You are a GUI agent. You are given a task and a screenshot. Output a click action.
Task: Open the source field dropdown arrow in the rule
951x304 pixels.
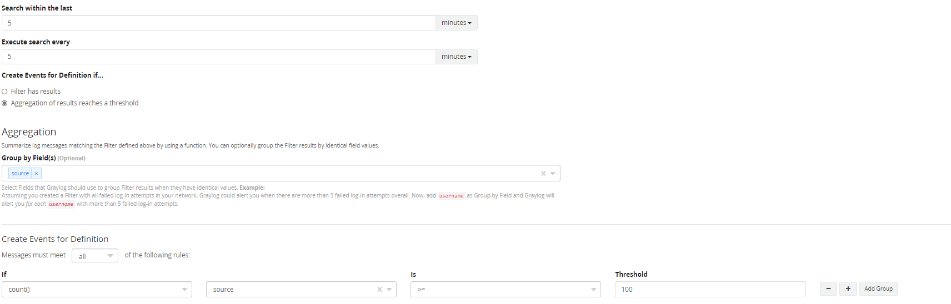click(389, 290)
